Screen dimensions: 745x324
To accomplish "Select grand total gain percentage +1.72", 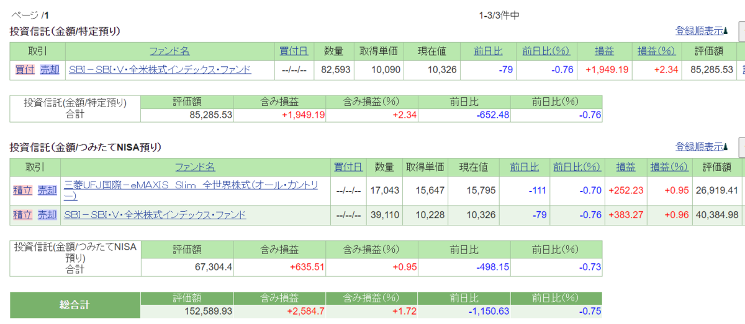I will click(x=404, y=310).
